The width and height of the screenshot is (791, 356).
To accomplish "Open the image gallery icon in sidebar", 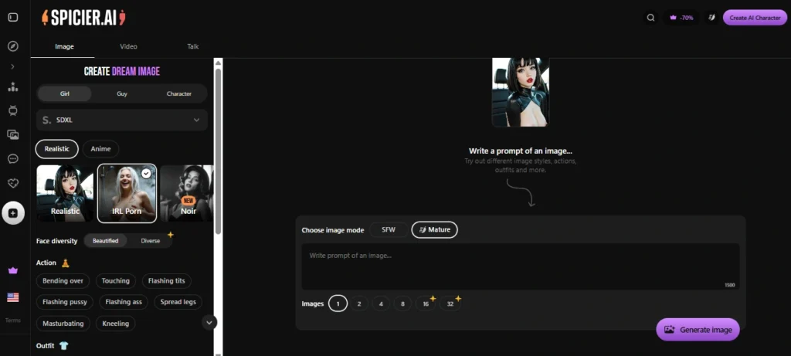I will 13,134.
